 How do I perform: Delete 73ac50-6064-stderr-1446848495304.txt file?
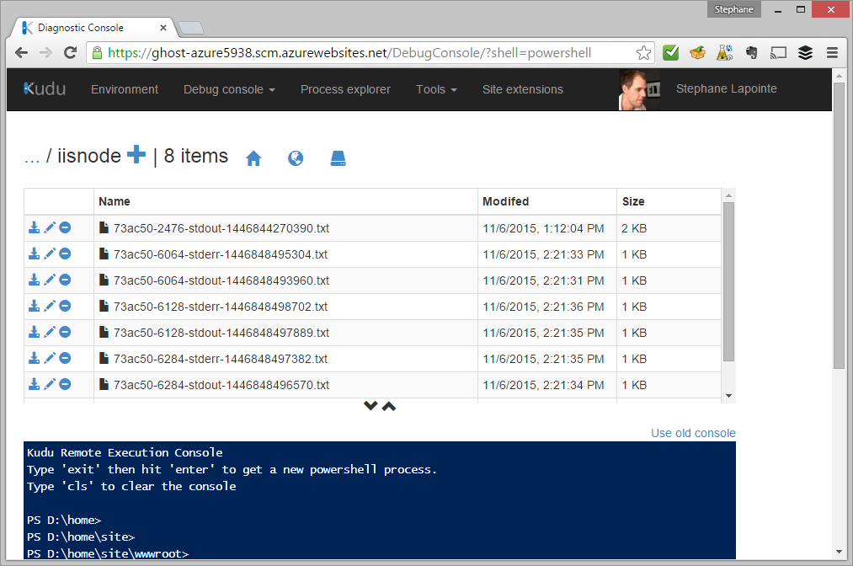click(x=65, y=254)
